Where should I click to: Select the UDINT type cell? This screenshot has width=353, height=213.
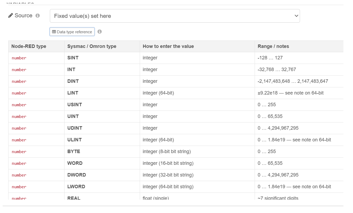[102, 128]
